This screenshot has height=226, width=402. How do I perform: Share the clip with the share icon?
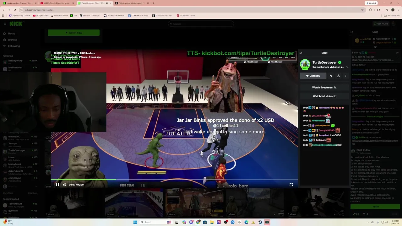331,76
